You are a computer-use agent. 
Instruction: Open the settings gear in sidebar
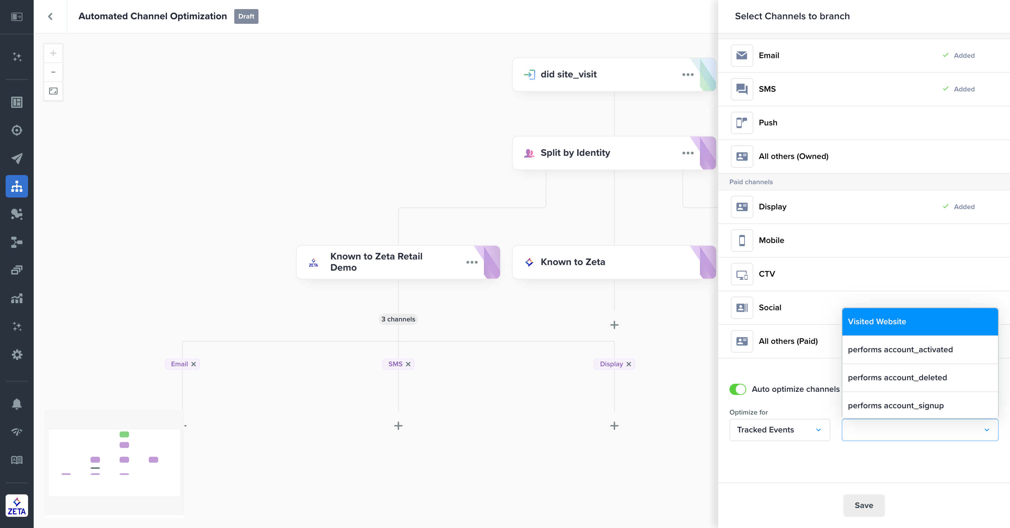click(x=17, y=355)
